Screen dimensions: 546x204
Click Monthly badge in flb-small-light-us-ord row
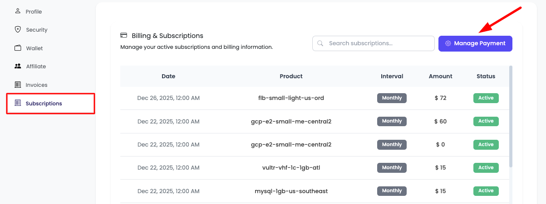[392, 98]
